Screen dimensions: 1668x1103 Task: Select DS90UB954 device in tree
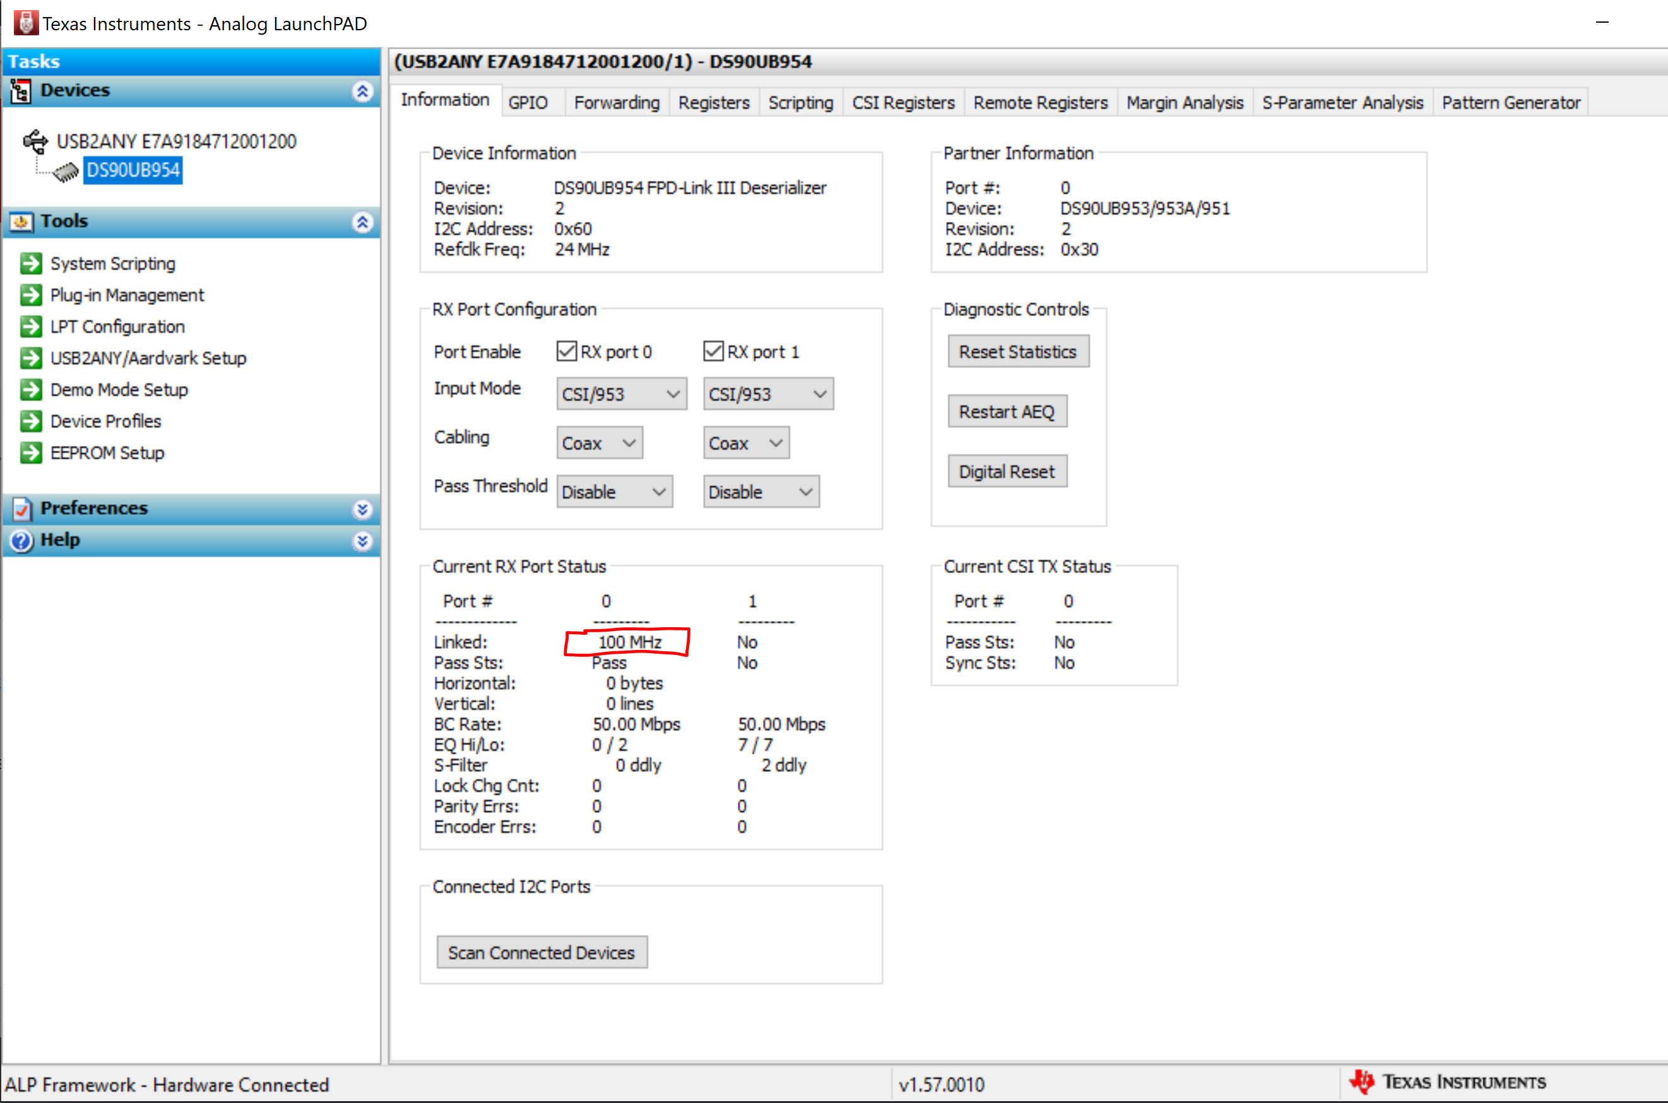tap(133, 171)
